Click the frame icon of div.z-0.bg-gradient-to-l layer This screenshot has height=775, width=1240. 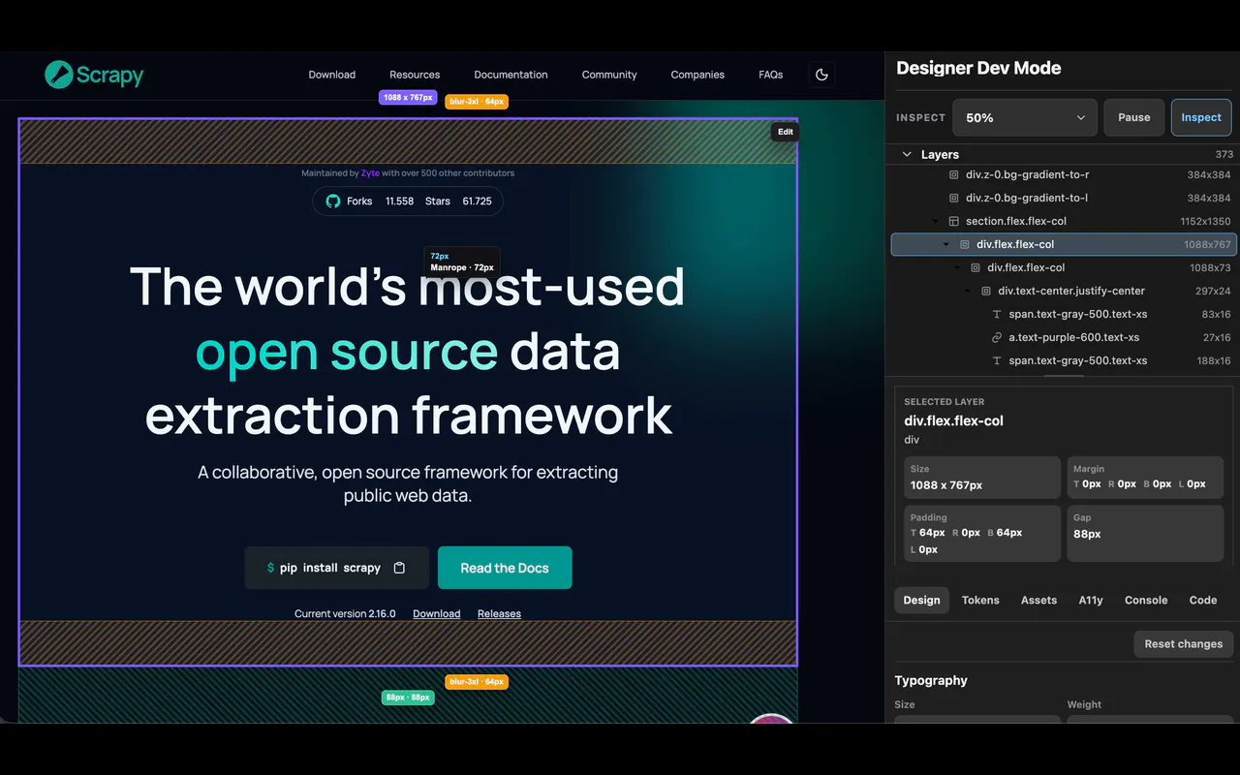953,199
